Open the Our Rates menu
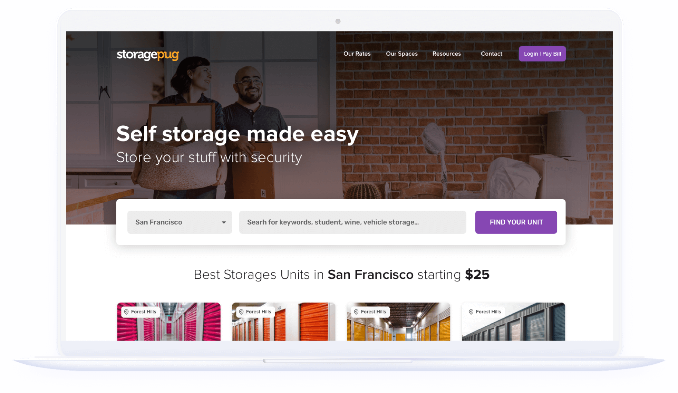 tap(357, 54)
